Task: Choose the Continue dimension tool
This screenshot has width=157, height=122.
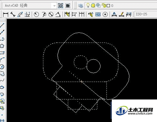Action: coord(82,14)
